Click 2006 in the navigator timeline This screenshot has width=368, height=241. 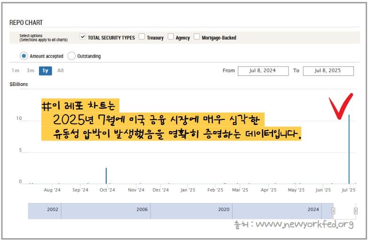[142, 210]
